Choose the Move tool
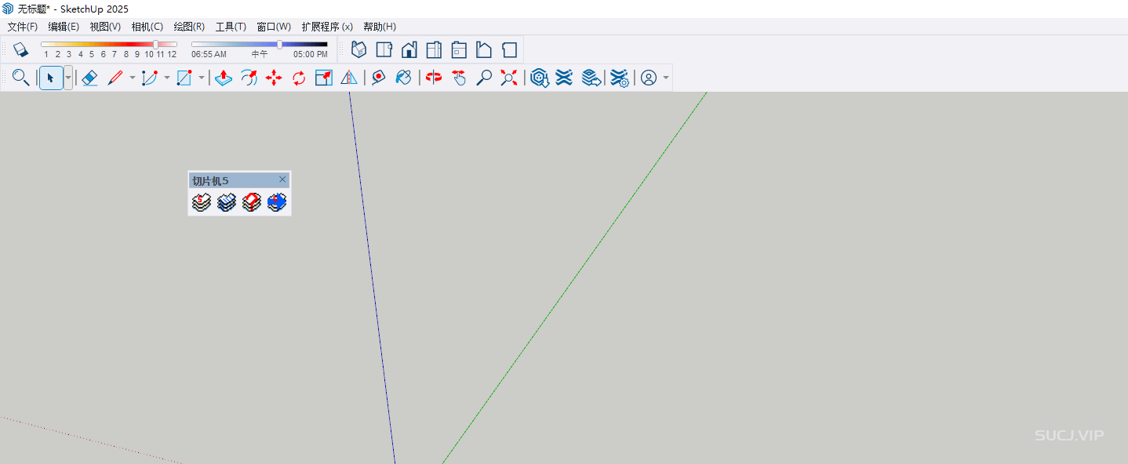 click(x=274, y=78)
